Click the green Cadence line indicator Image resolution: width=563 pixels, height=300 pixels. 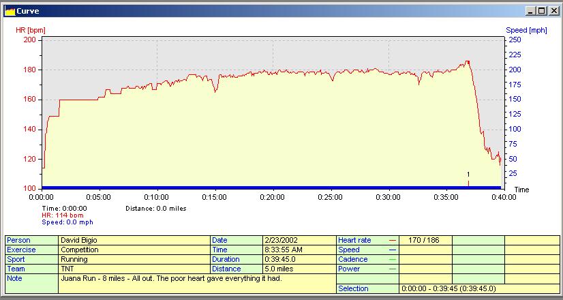392,260
